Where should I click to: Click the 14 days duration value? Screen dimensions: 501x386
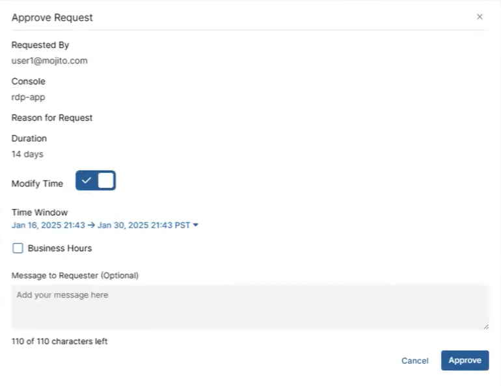(x=27, y=155)
